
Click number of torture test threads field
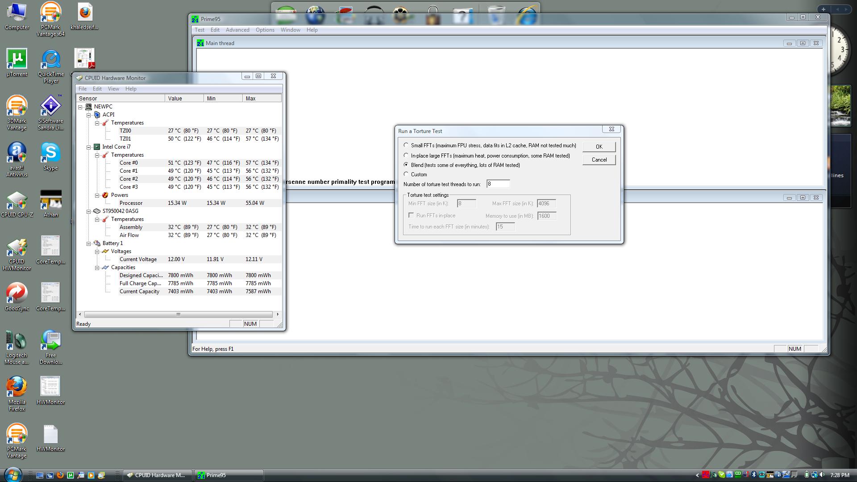pyautogui.click(x=498, y=184)
